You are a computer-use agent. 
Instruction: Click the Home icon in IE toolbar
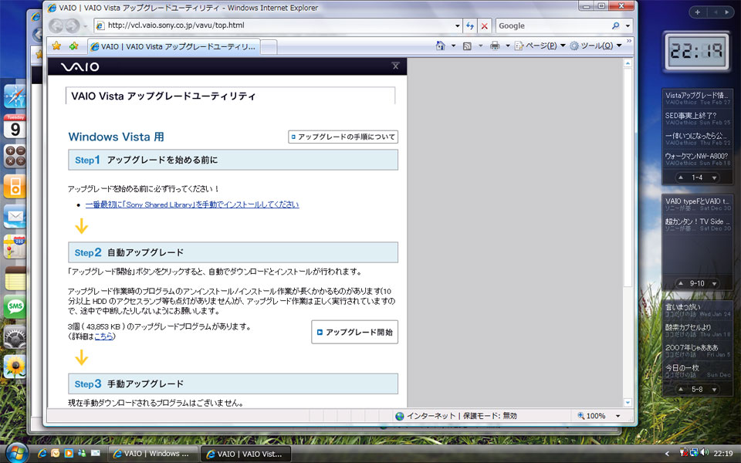(x=441, y=46)
